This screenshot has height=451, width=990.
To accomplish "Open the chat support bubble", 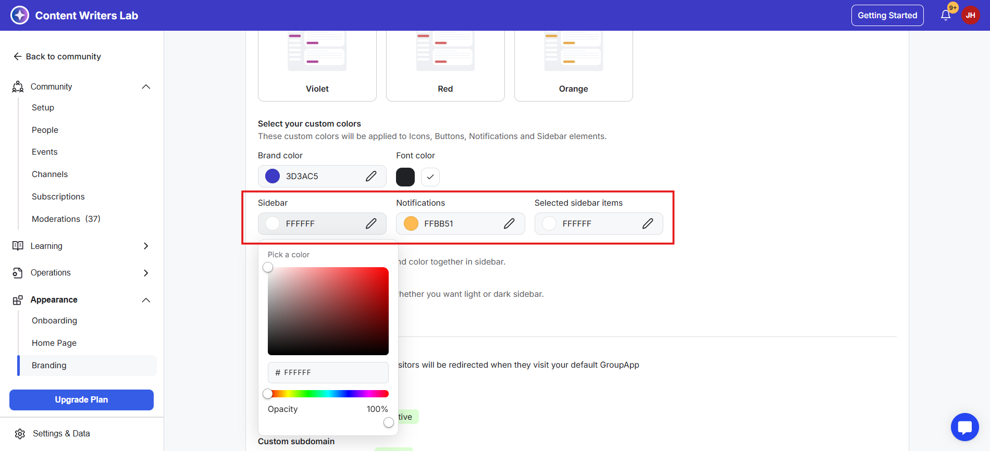I will click(964, 427).
